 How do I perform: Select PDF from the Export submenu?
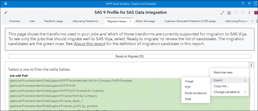[x=188, y=87]
